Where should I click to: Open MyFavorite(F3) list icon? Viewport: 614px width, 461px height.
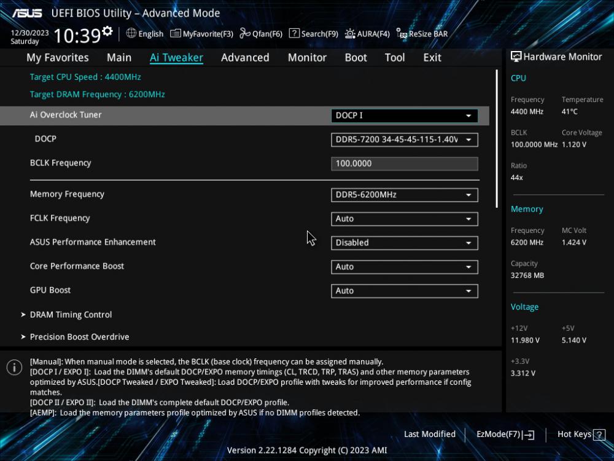[x=176, y=34]
